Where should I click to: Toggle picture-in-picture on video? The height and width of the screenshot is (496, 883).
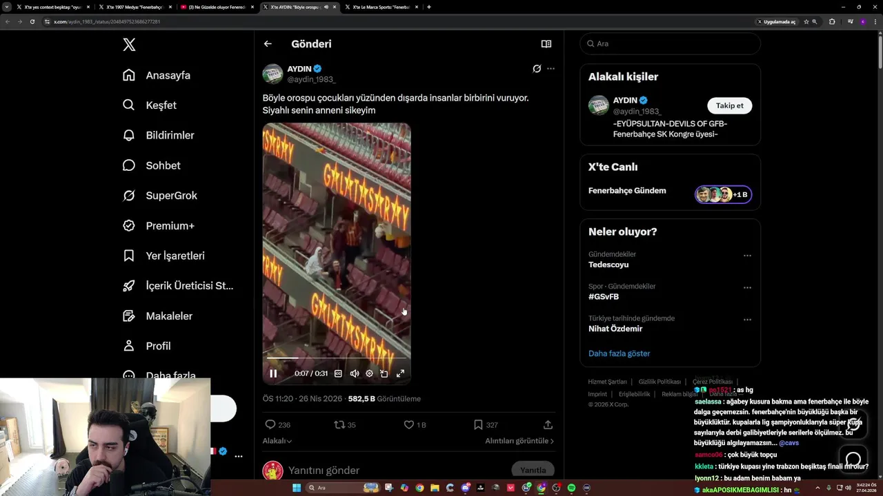pos(384,373)
